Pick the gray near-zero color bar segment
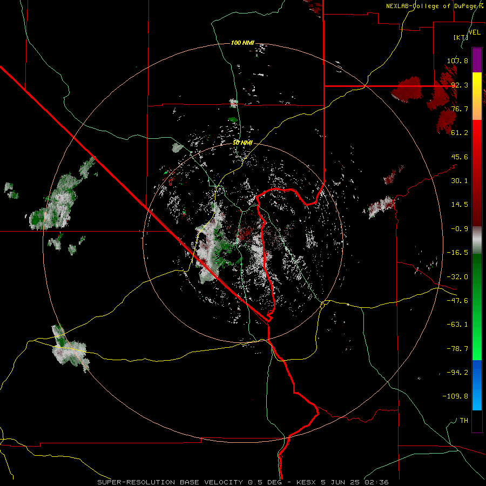The height and width of the screenshot is (486, 486). (x=477, y=240)
